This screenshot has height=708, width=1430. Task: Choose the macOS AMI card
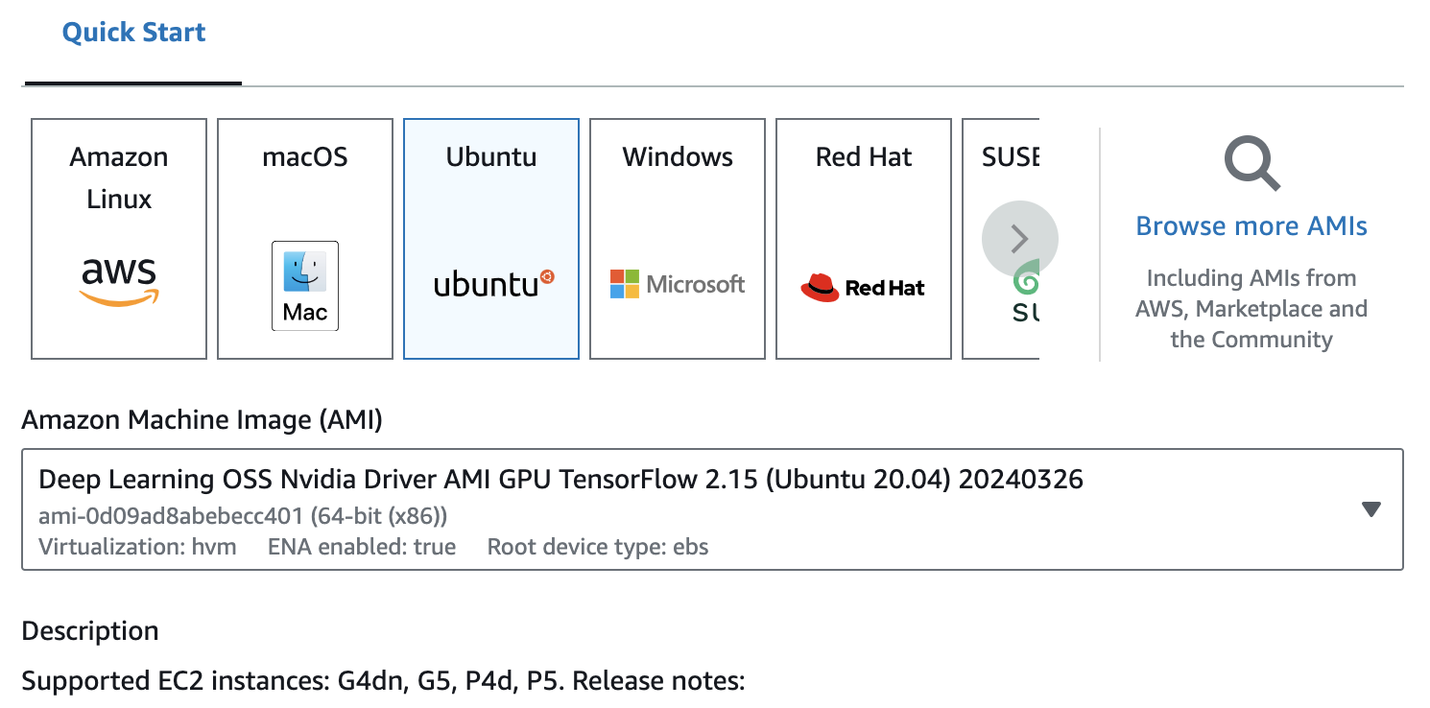click(x=305, y=239)
